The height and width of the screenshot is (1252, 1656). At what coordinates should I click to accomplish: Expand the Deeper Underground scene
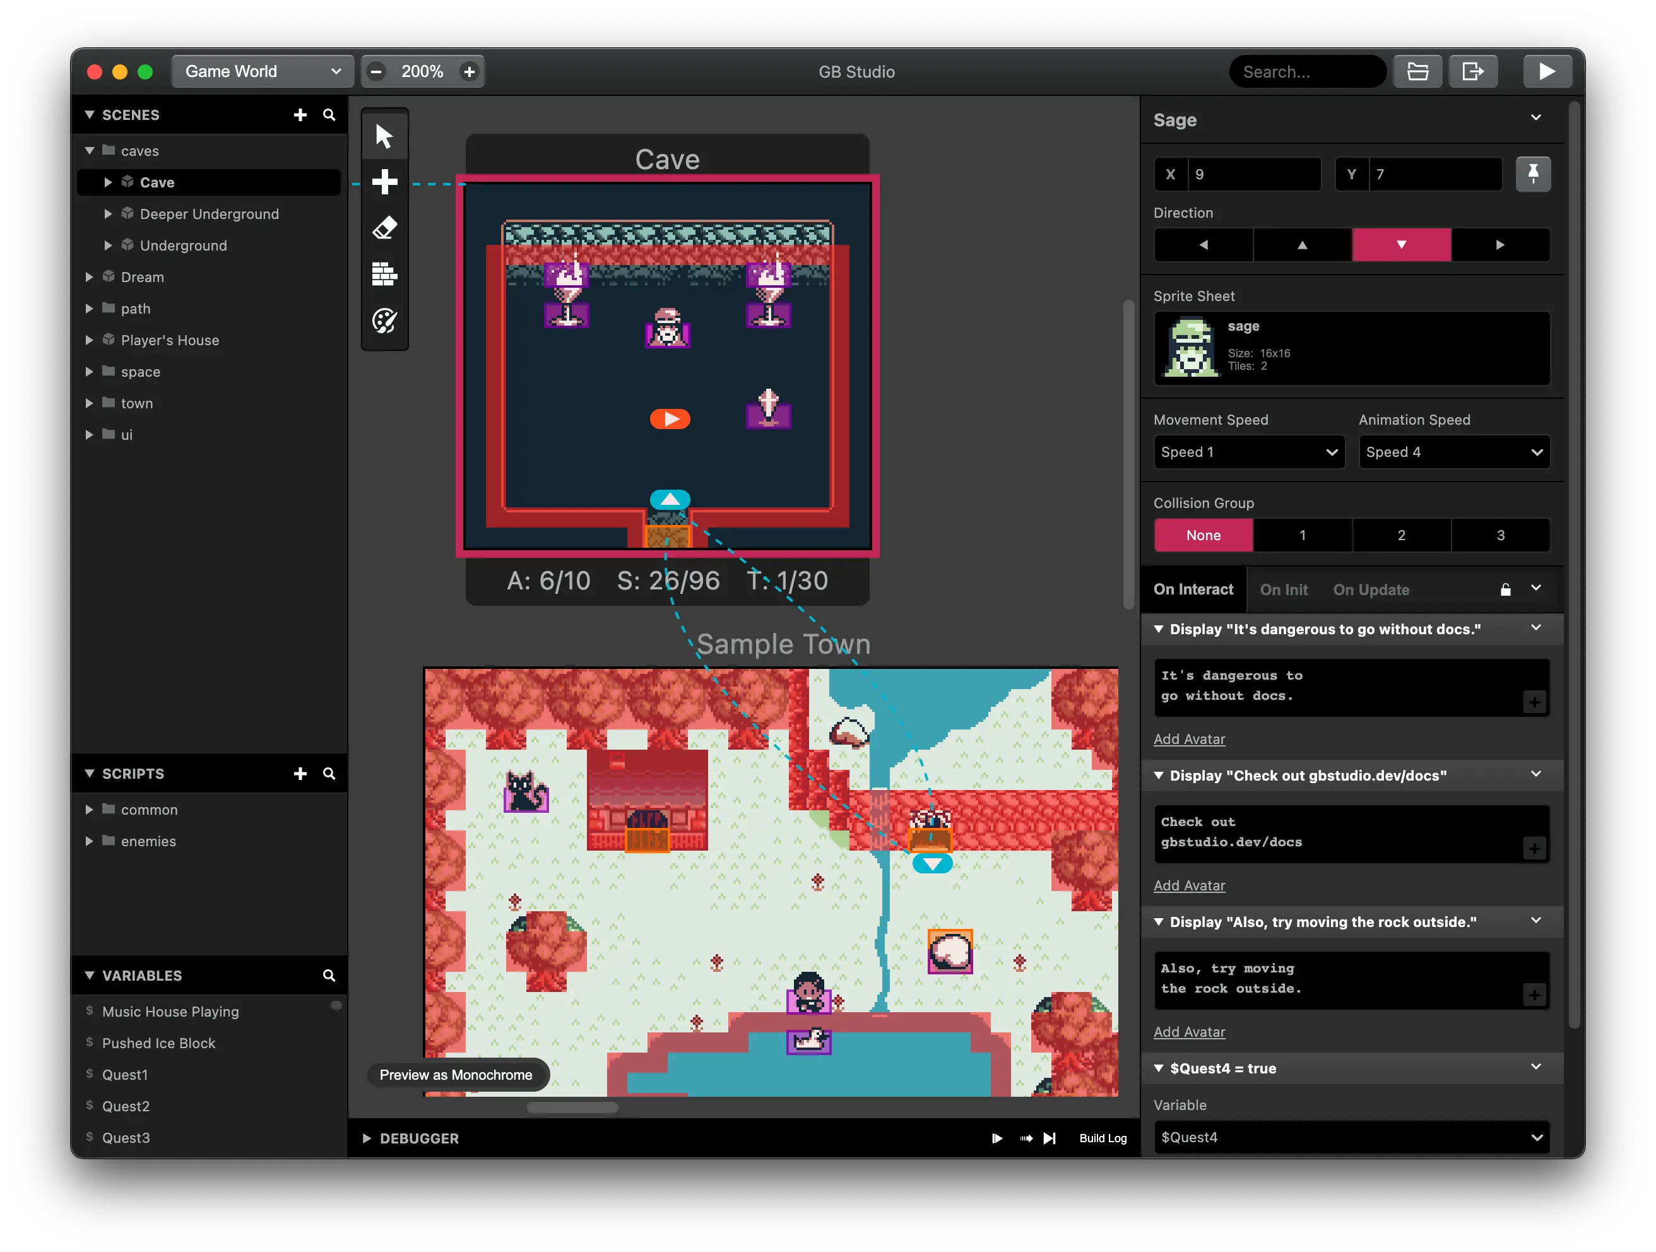pyautogui.click(x=108, y=214)
